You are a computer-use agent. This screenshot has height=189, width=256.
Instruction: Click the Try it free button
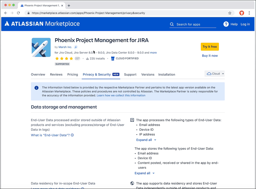click(x=210, y=47)
